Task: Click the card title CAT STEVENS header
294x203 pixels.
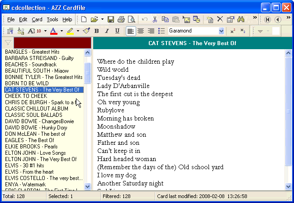Action: 192,43
